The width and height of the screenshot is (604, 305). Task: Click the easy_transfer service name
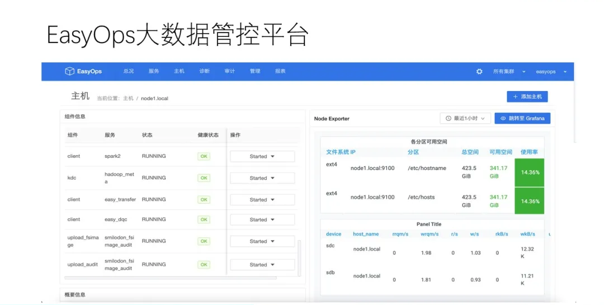120,199
